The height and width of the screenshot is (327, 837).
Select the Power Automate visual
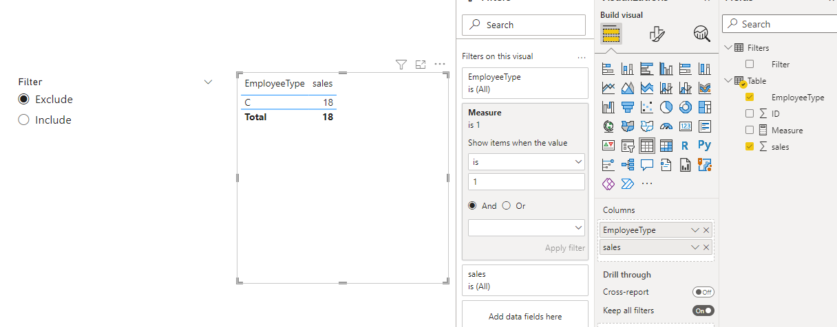628,184
